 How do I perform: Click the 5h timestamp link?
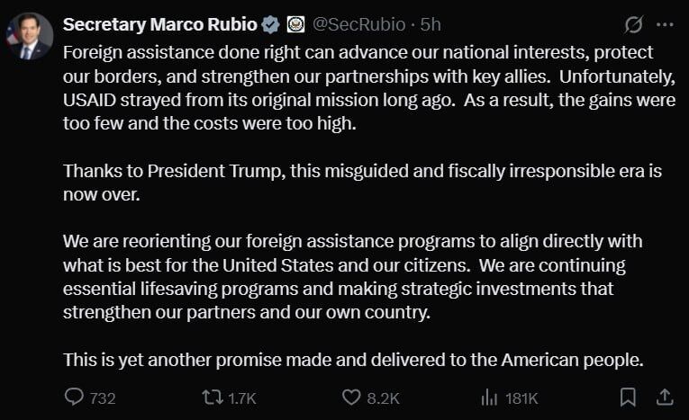pyautogui.click(x=431, y=23)
